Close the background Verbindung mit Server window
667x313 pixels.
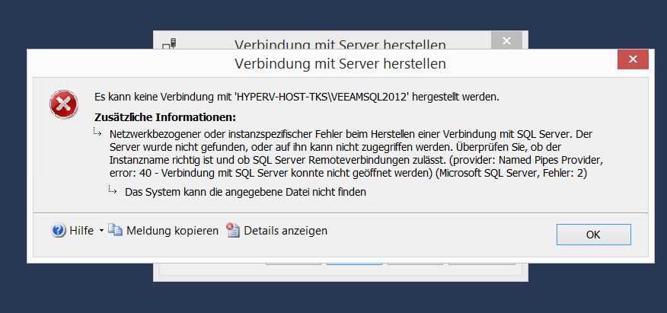506,41
